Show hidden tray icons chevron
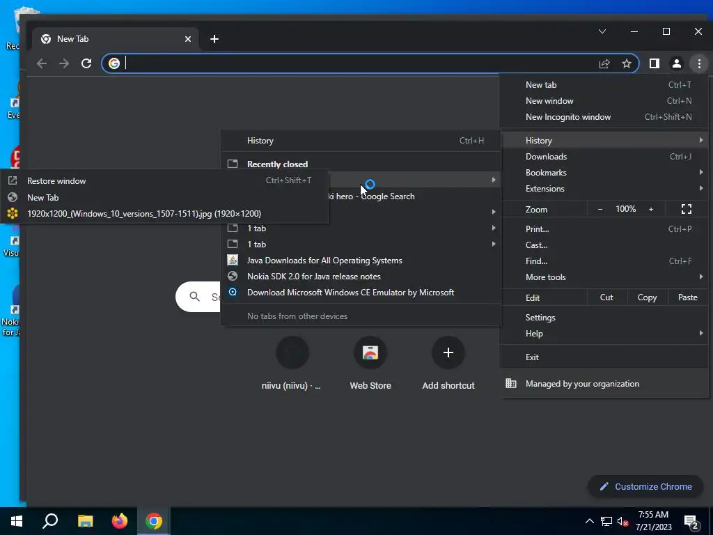The height and width of the screenshot is (535, 713). coord(589,521)
